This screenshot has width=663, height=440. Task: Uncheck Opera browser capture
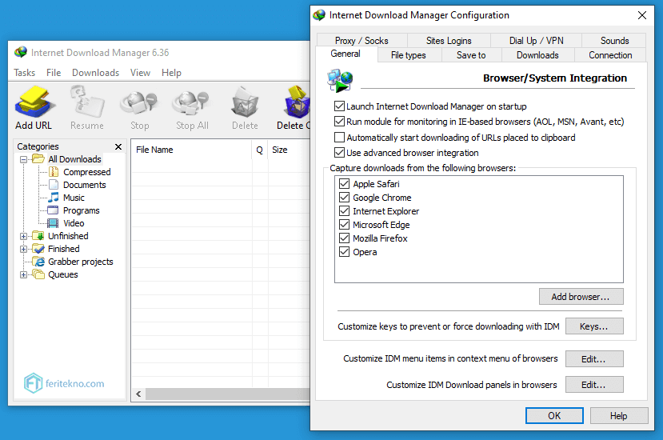tap(344, 252)
